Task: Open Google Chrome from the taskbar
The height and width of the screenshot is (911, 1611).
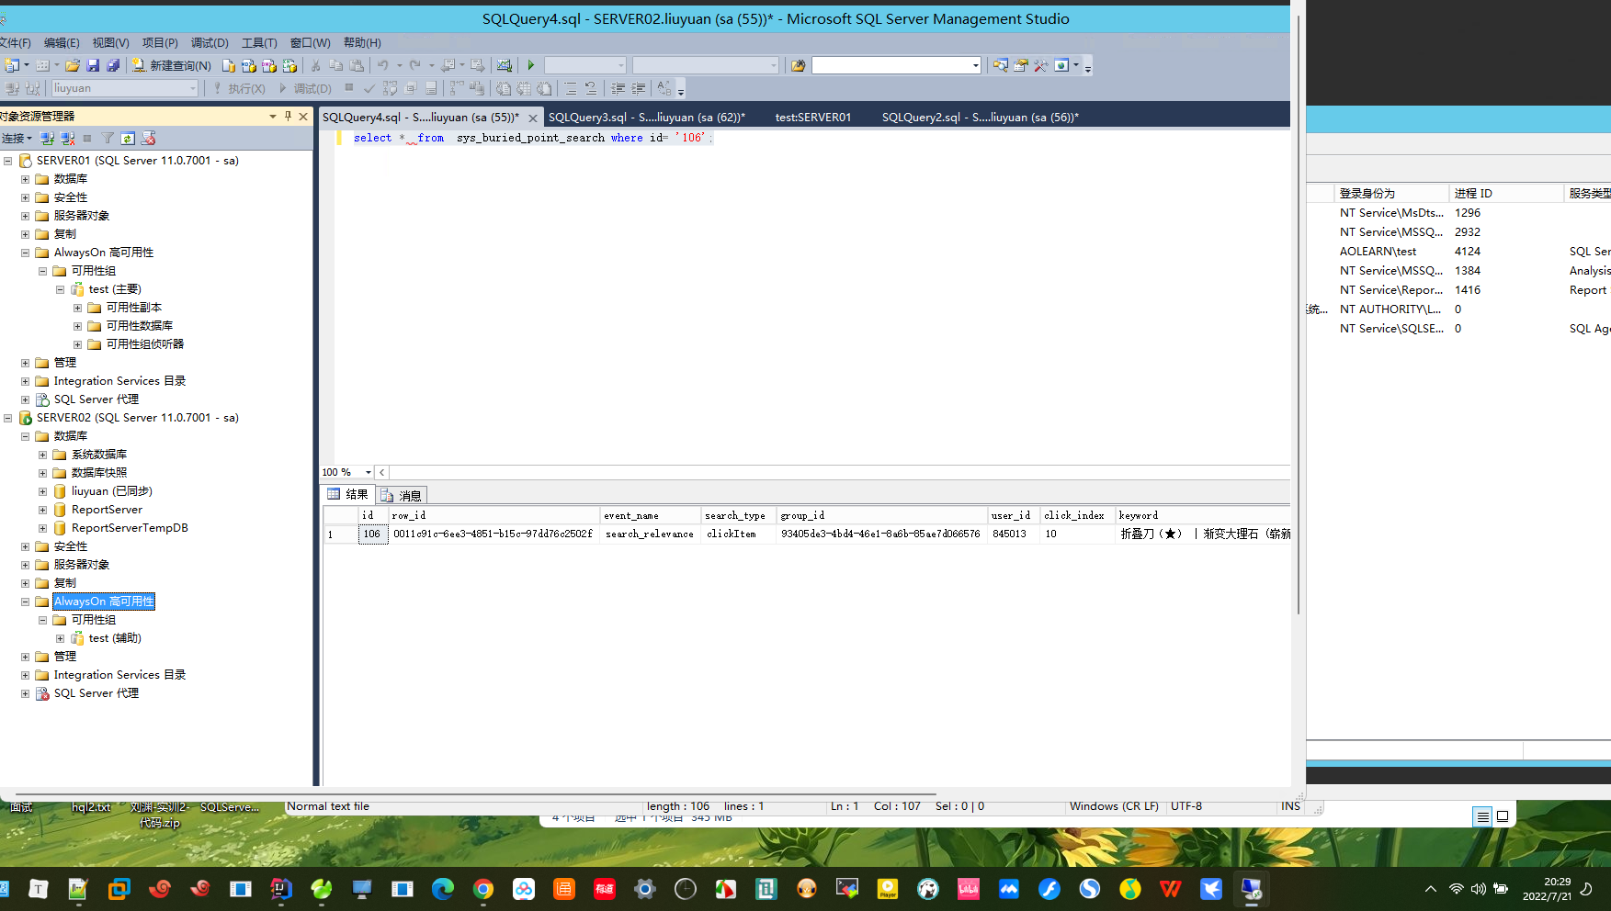Action: click(483, 889)
